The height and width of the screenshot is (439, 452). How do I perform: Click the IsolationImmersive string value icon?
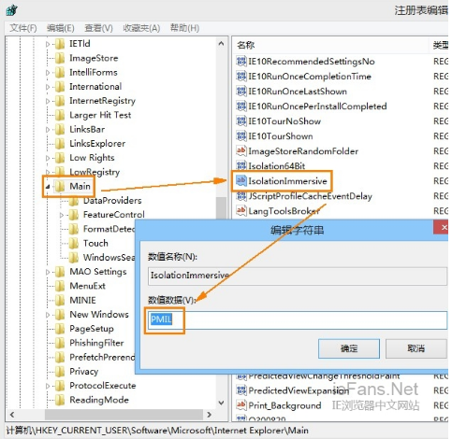click(x=241, y=181)
